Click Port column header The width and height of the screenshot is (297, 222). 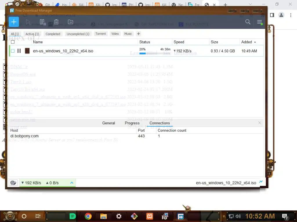click(x=141, y=130)
